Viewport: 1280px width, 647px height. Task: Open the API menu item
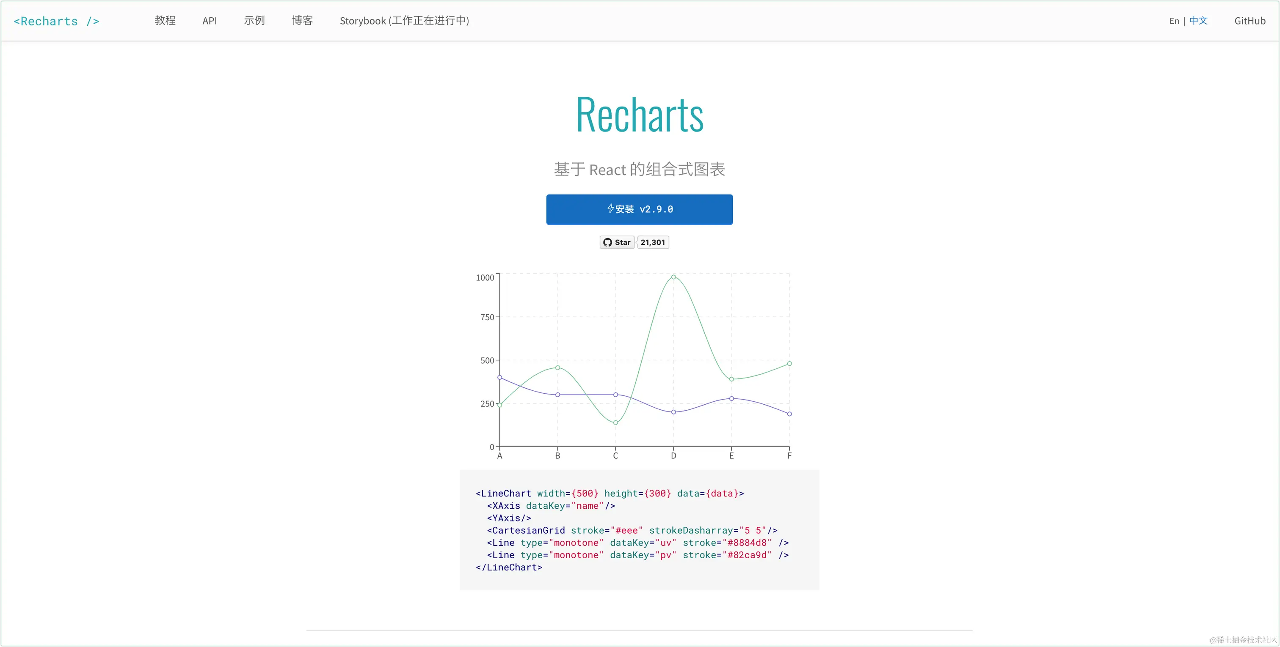coord(210,21)
